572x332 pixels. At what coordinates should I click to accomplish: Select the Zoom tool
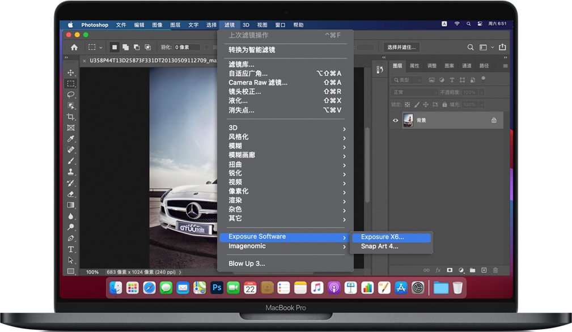coord(70,227)
